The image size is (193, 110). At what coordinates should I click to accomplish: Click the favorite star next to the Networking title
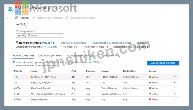(x=56, y=8)
